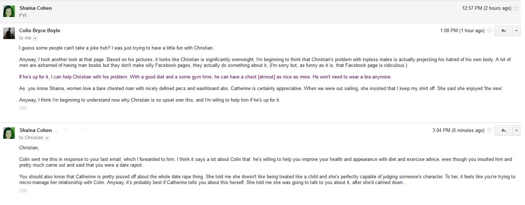This screenshot has width=525, height=205.
Task: Reply to Colin Bryce Boyle's message
Action: [503, 31]
